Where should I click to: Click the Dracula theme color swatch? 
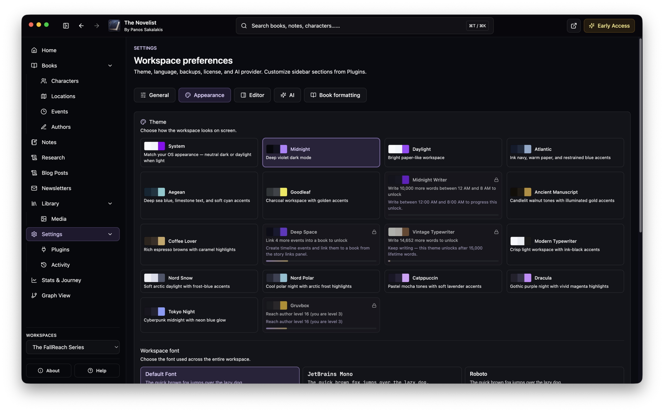(521, 278)
